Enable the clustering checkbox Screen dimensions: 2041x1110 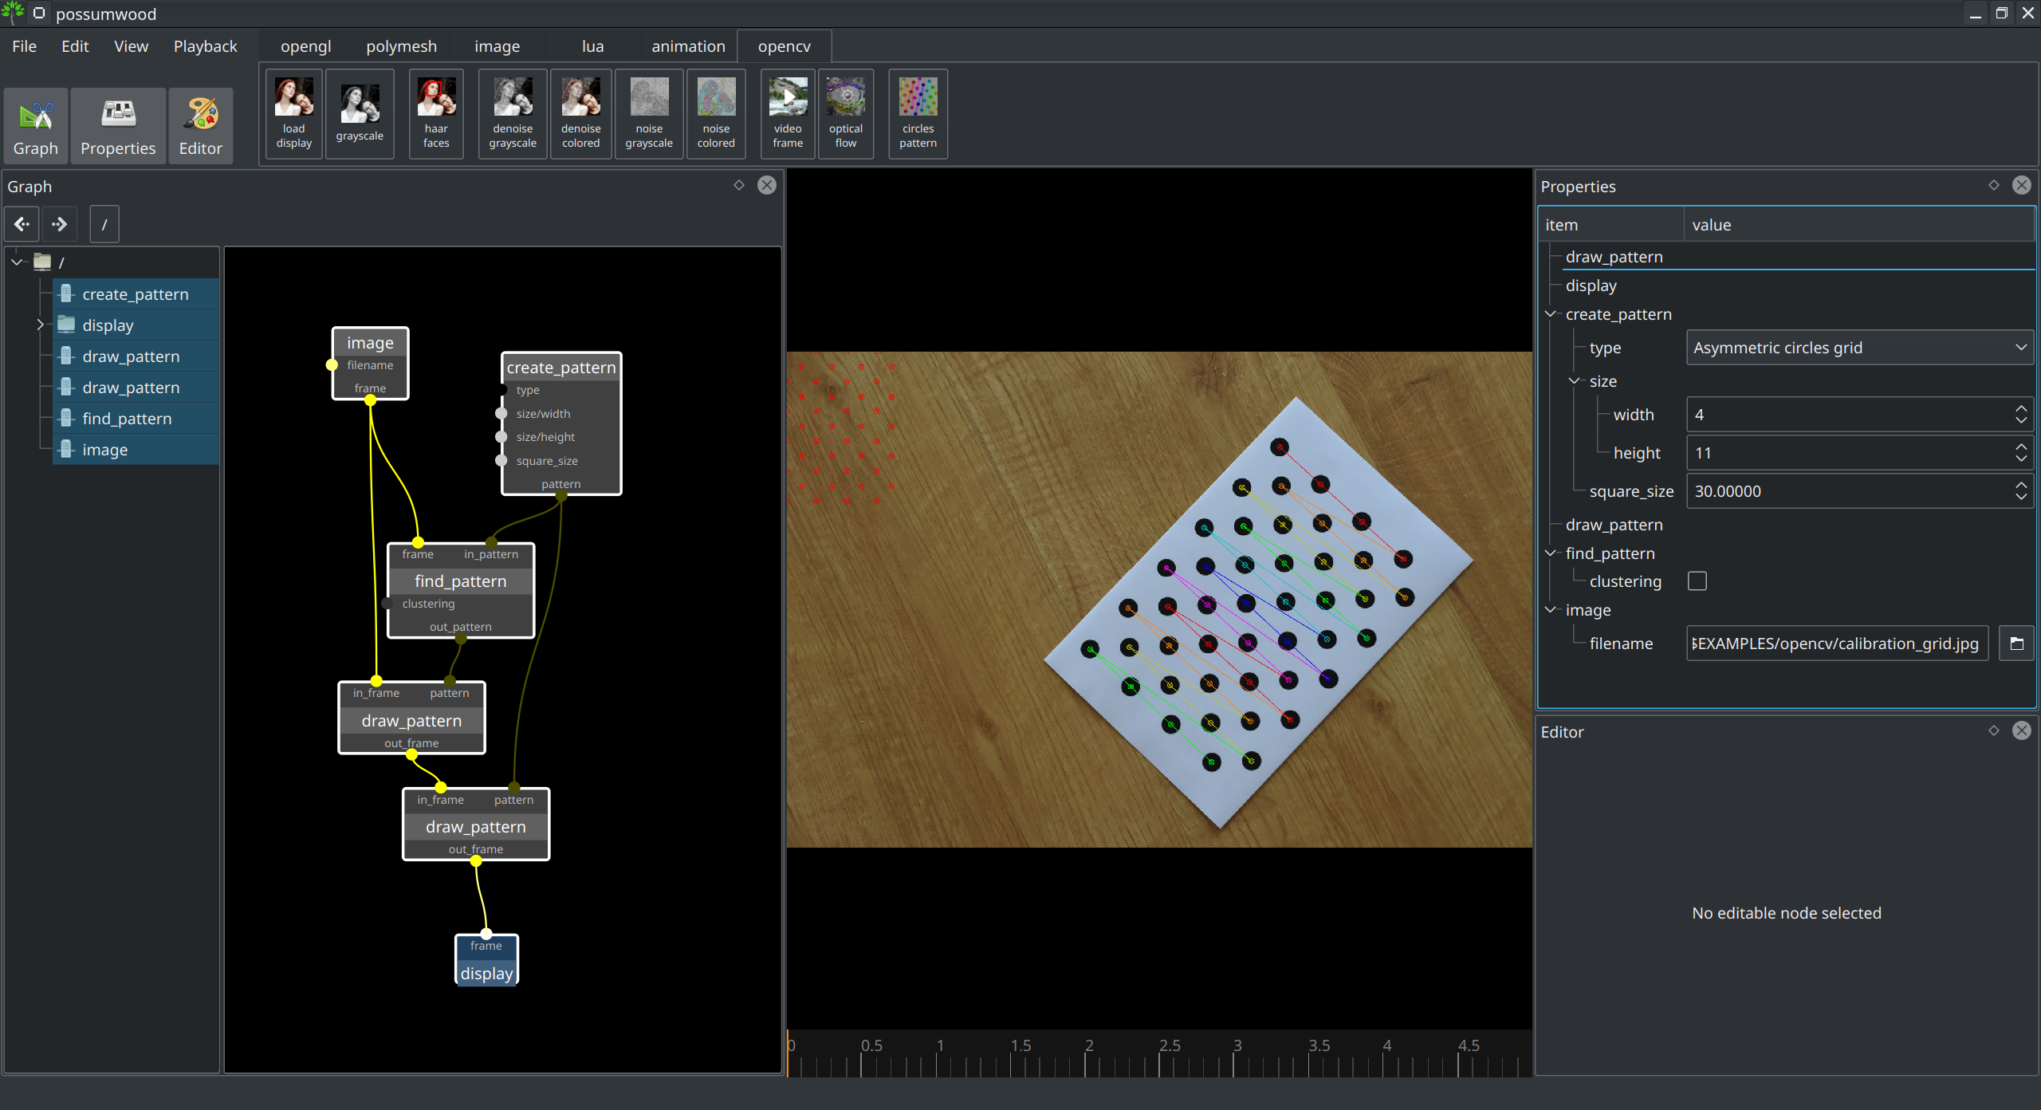1697,581
